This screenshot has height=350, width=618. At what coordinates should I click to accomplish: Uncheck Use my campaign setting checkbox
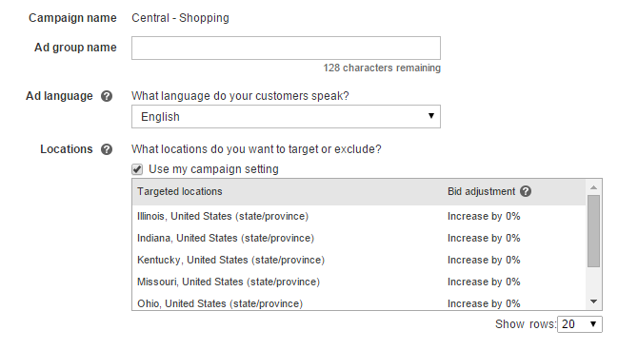click(137, 169)
